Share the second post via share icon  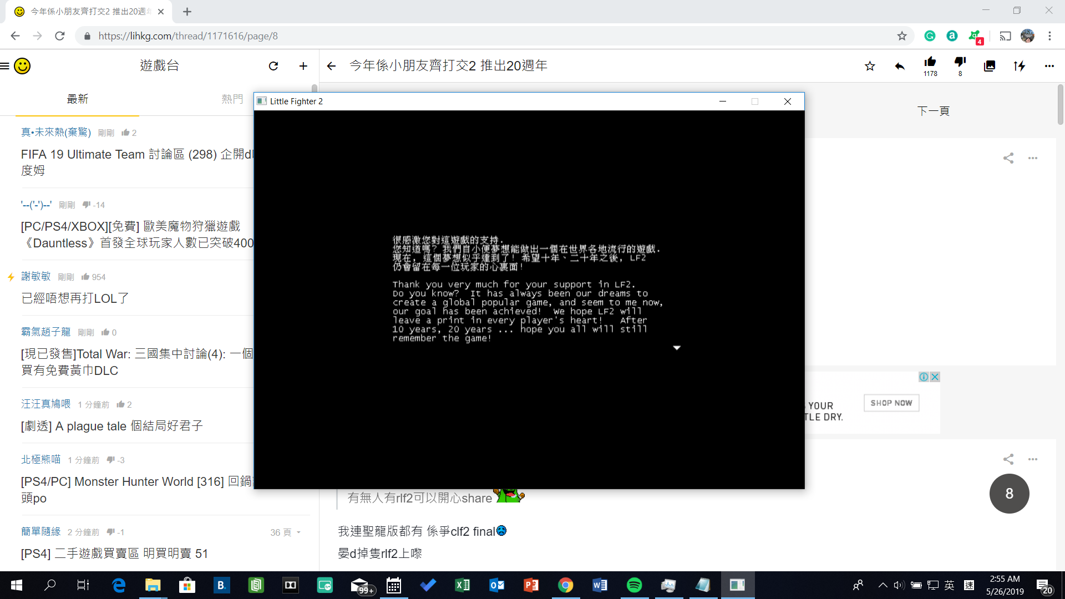point(1008,459)
